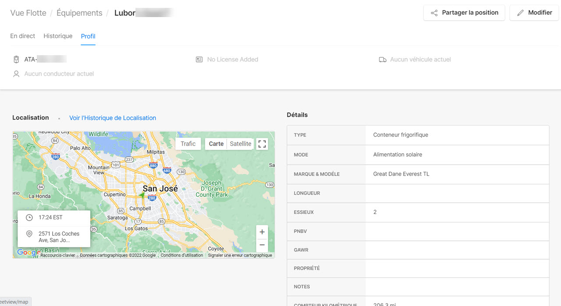Click No License Added text

pyautogui.click(x=233, y=60)
